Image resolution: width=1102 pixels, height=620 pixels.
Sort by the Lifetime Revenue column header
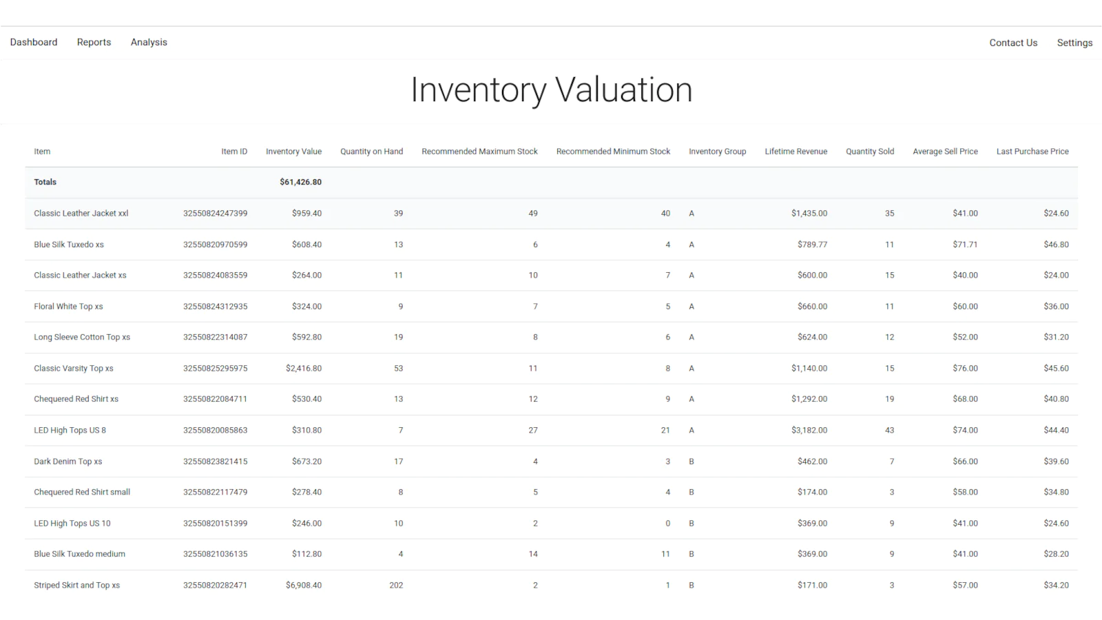click(x=796, y=152)
